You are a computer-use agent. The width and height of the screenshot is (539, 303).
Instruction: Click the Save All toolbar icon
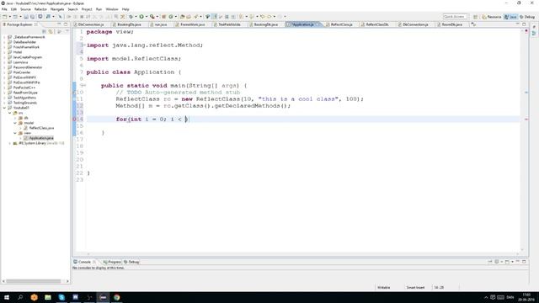pyautogui.click(x=32, y=17)
